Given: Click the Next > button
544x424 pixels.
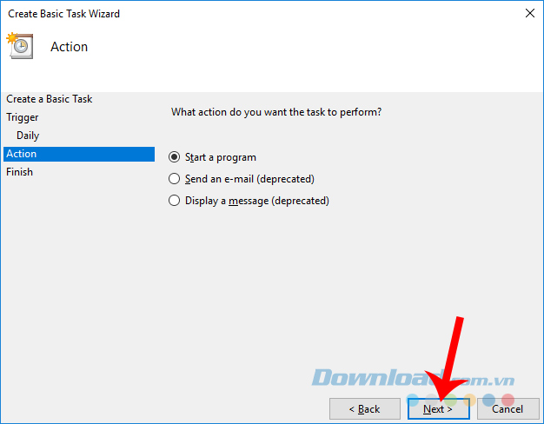Looking at the screenshot, I should (439, 409).
